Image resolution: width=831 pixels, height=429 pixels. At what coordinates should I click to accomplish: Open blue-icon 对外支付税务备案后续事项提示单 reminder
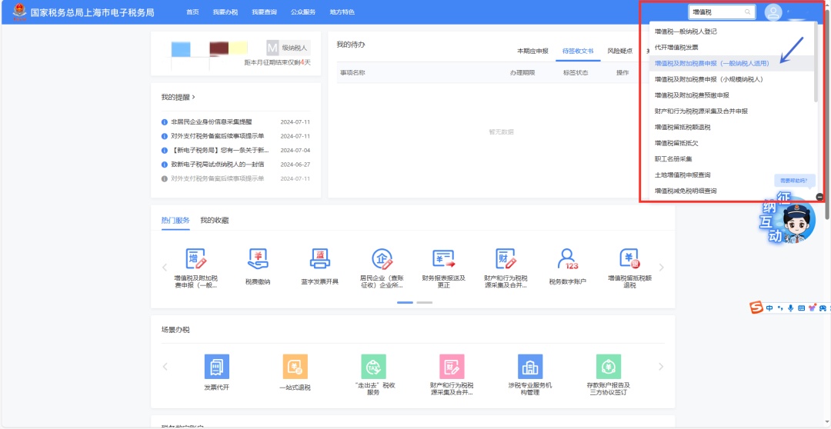point(217,136)
